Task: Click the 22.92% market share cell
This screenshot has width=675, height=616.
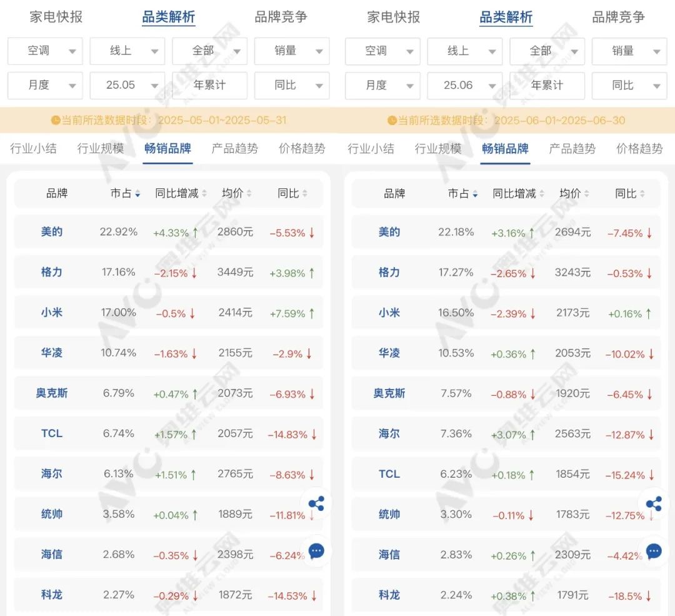Action: (x=119, y=232)
